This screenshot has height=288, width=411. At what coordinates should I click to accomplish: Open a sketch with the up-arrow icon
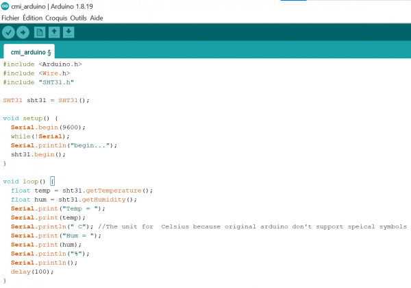pyautogui.click(x=53, y=32)
